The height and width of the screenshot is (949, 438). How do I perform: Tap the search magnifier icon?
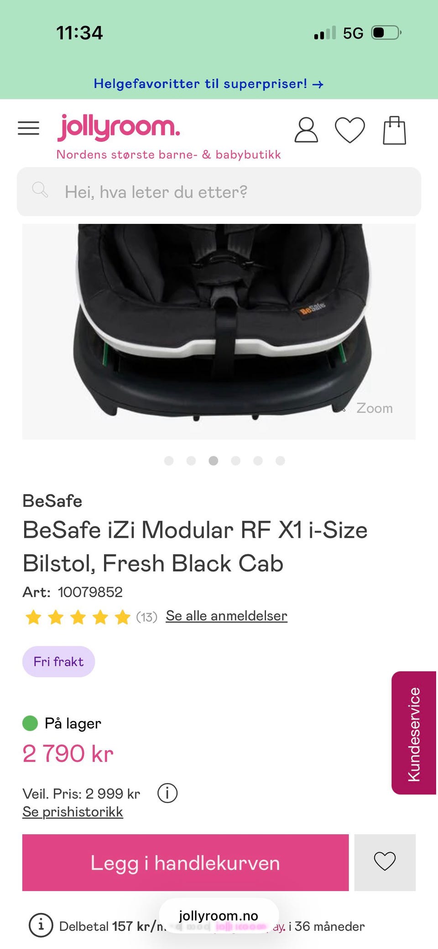(40, 189)
